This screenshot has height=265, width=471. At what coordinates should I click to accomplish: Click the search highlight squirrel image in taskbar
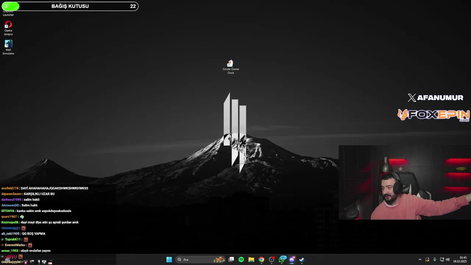click(219, 259)
